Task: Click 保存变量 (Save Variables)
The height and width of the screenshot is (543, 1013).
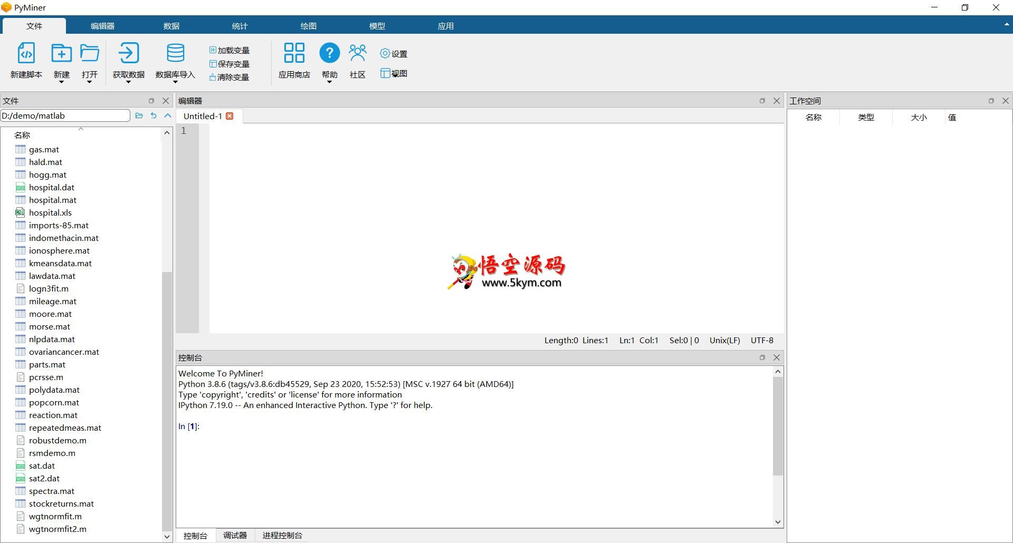Action: click(x=230, y=64)
